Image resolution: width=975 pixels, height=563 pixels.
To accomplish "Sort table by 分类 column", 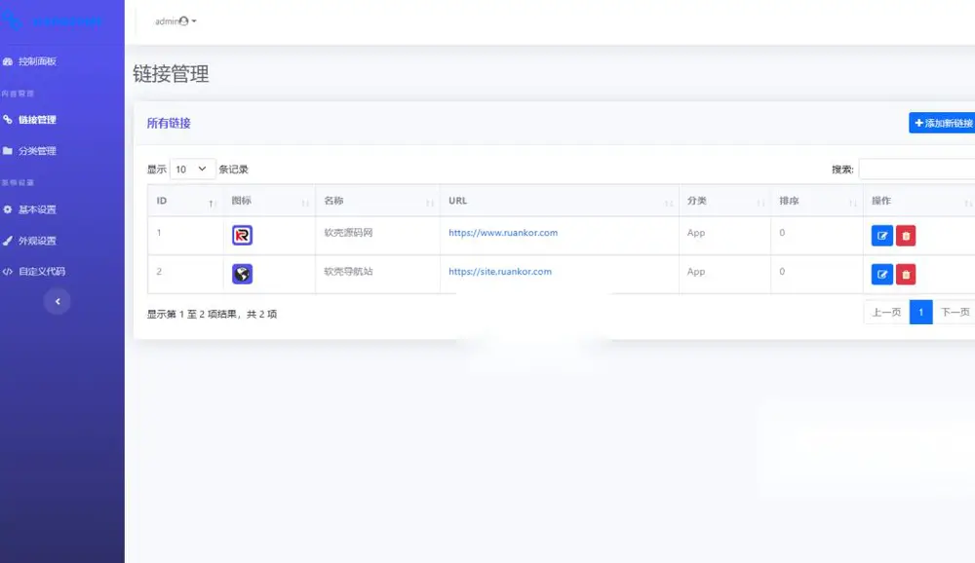I will tap(725, 201).
